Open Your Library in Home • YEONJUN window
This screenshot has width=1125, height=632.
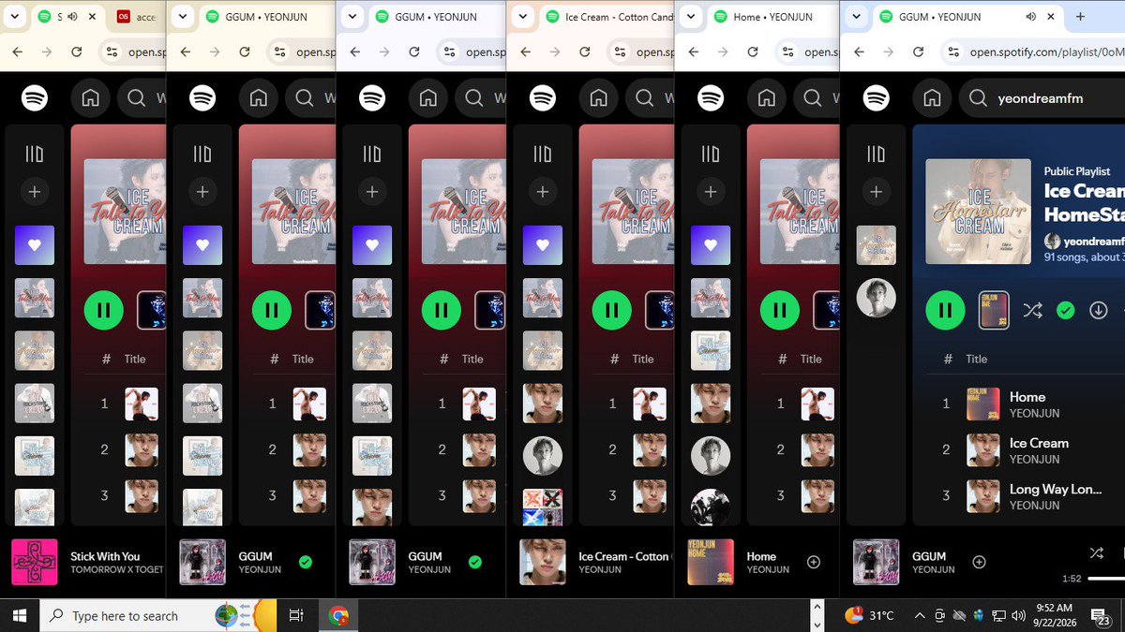click(711, 154)
